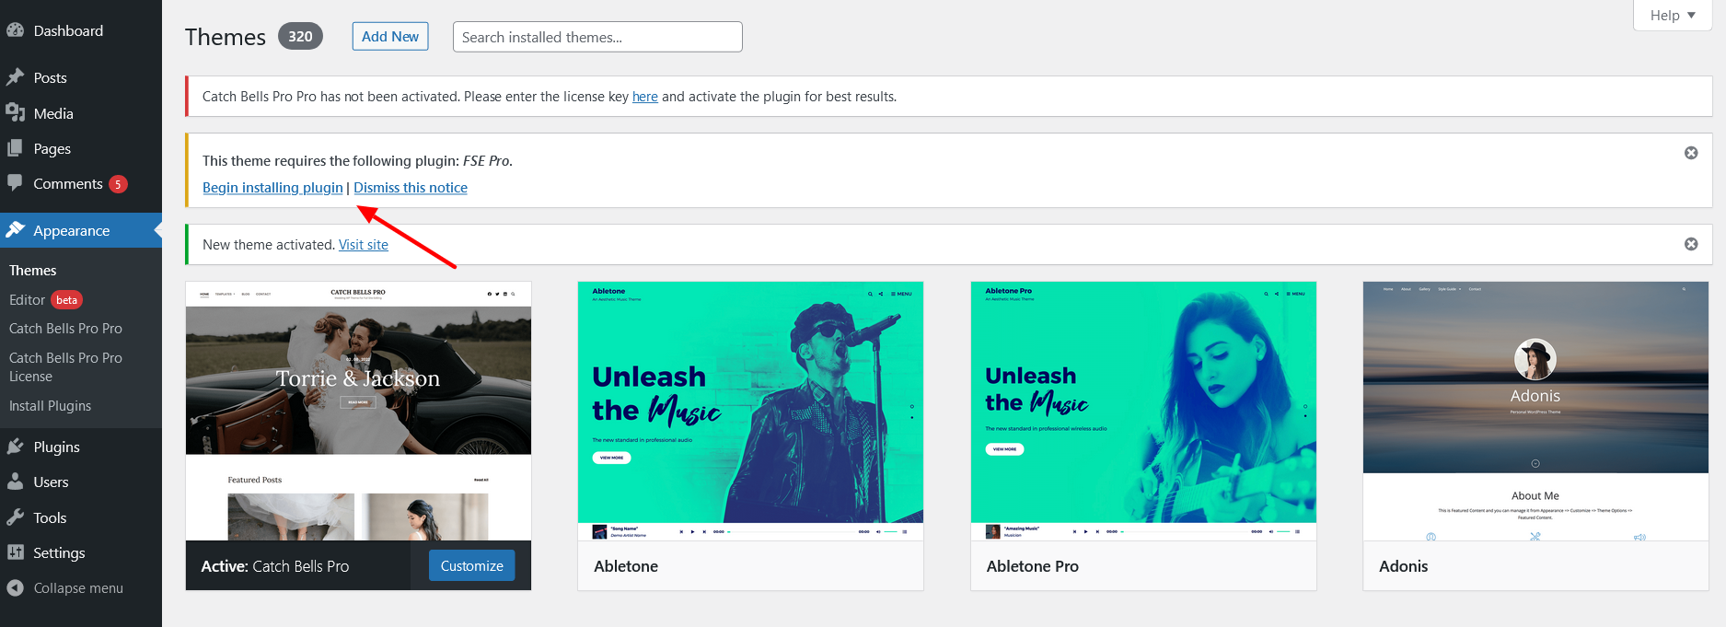This screenshot has width=1726, height=627.
Task: Click the Media library icon
Action: coord(15,113)
